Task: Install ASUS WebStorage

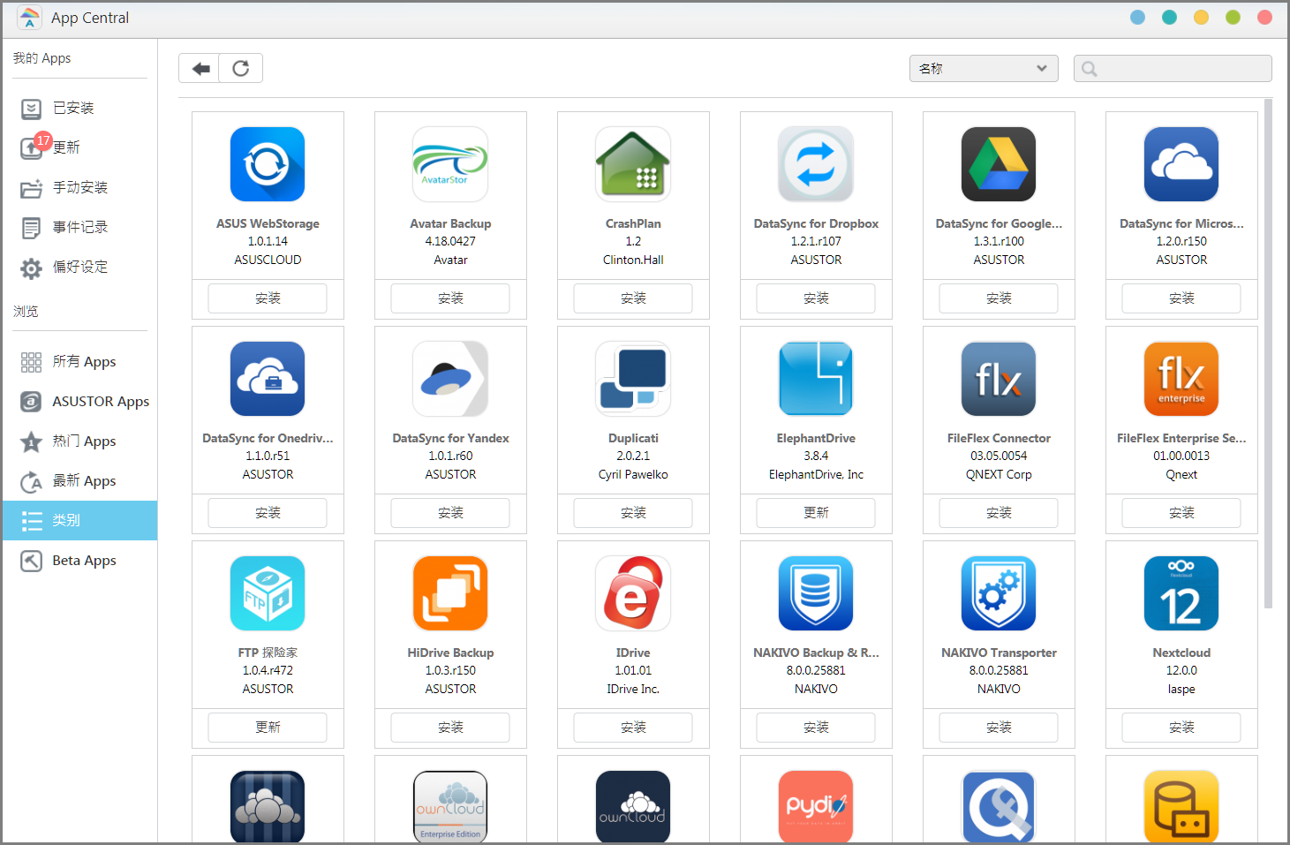Action: 268,298
